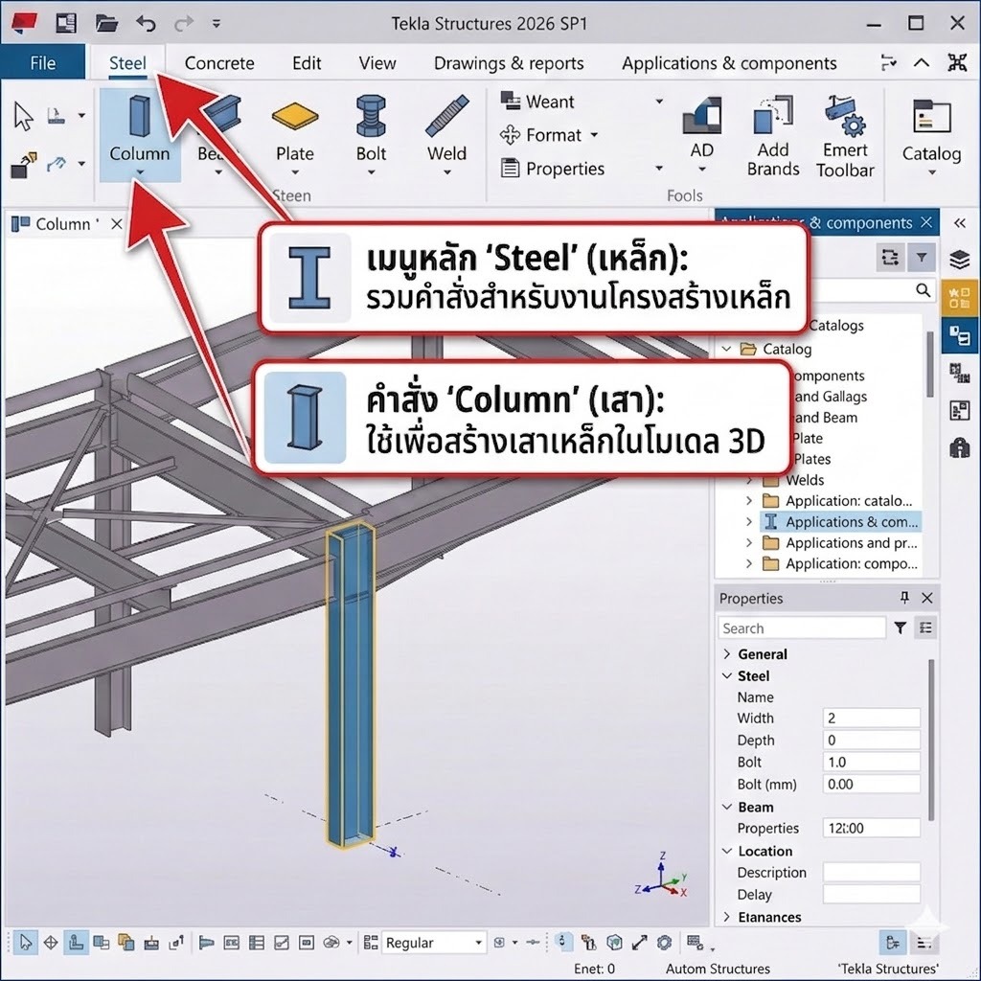Image resolution: width=981 pixels, height=981 pixels.
Task: Select the highlighted blue column in the model
Action: coord(351,685)
